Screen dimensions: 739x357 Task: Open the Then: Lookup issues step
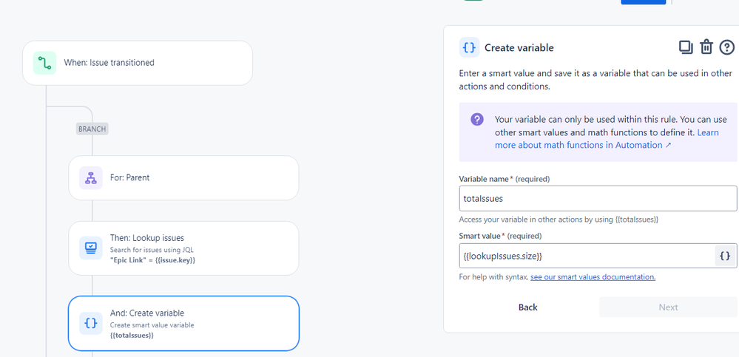pos(183,248)
